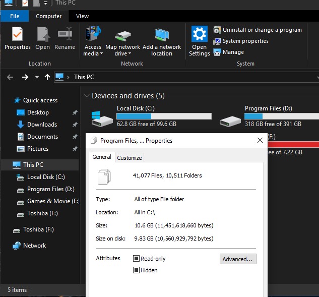Click '62.8 GB free of 99.6 GB' text
This screenshot has height=297, width=319.
click(147, 124)
